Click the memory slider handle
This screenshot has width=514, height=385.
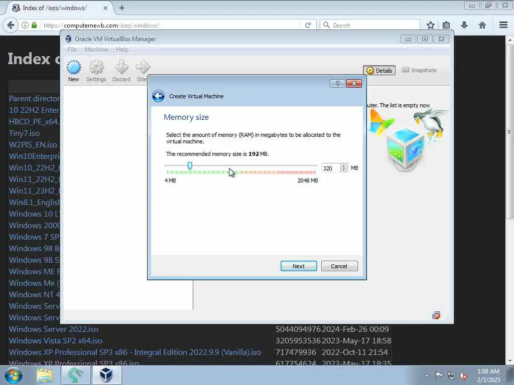point(190,166)
